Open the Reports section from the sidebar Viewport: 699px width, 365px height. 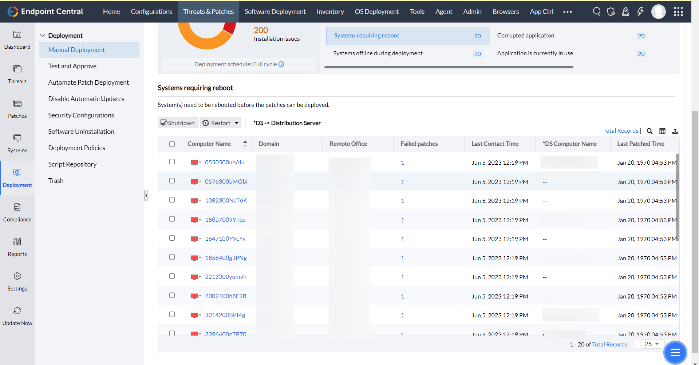pyautogui.click(x=17, y=246)
